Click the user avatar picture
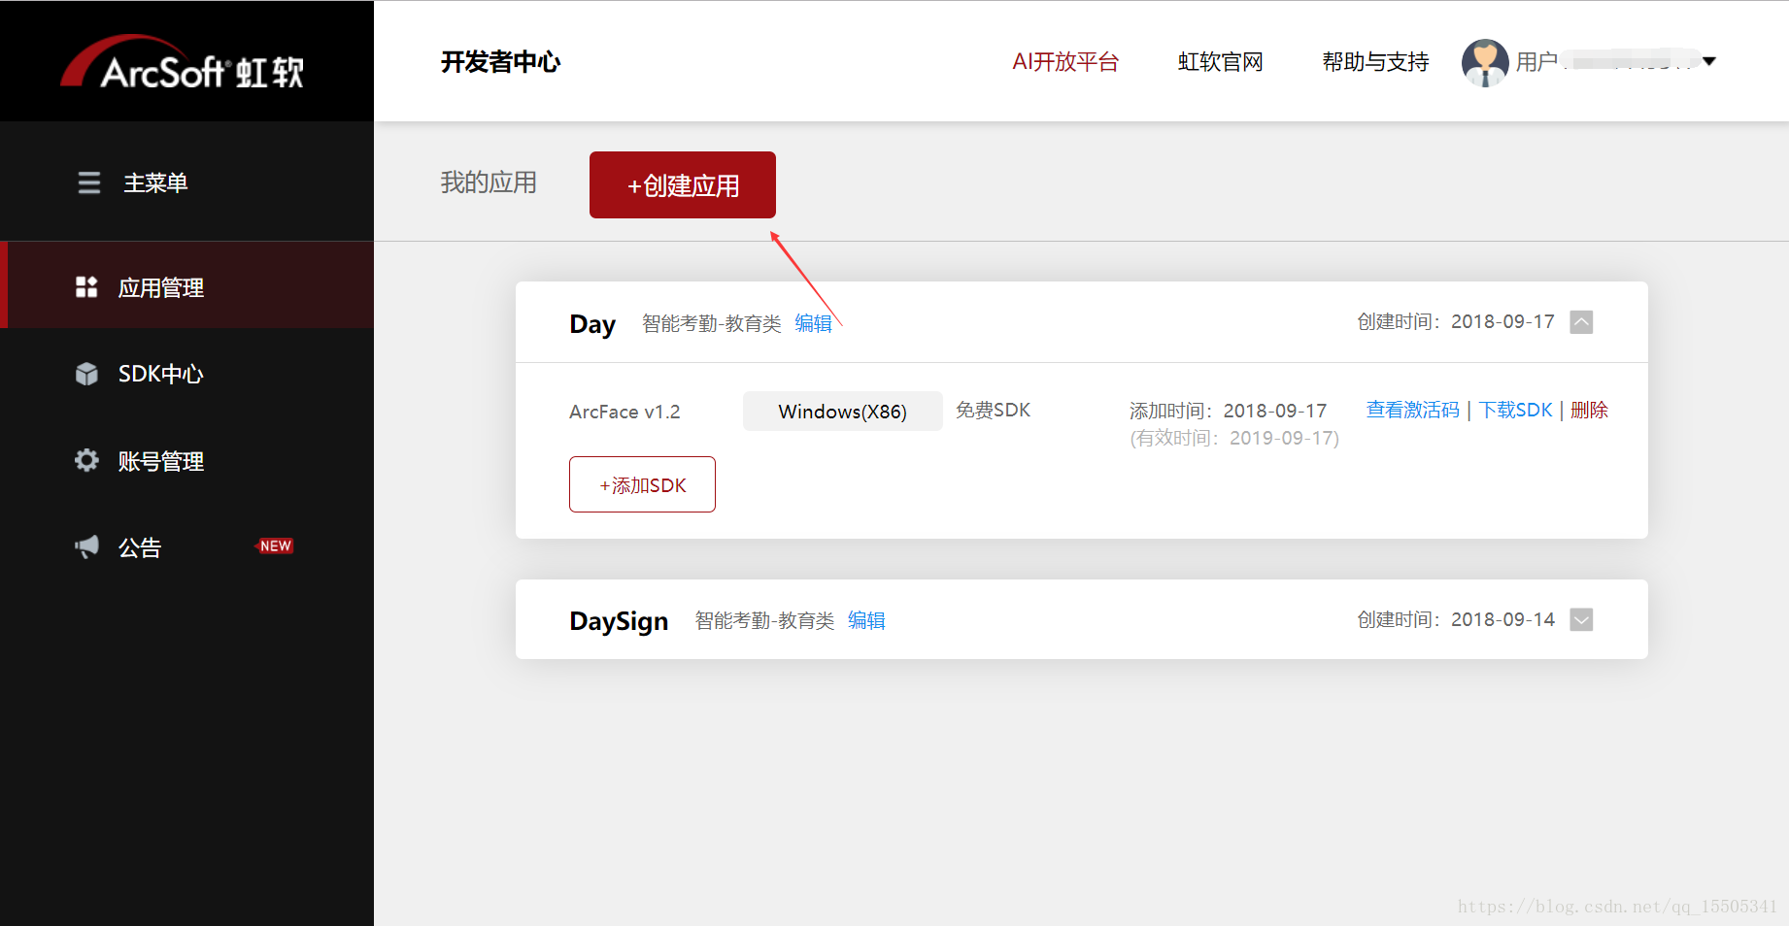Screen dimensions: 1789x926 point(1485,63)
